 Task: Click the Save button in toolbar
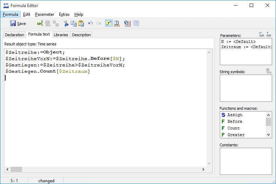pyautogui.click(x=18, y=24)
